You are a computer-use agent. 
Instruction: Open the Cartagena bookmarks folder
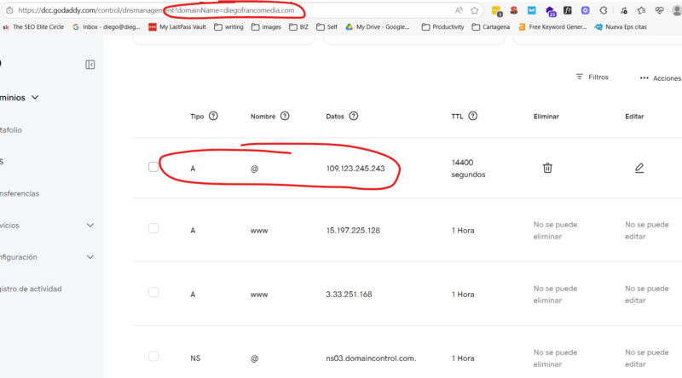tap(491, 27)
